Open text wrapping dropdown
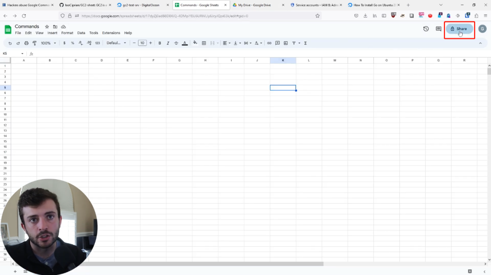 point(248,43)
